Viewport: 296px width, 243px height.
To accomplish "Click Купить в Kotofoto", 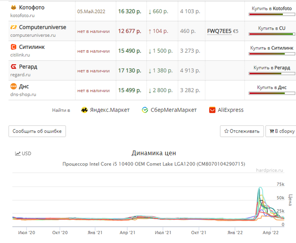I will coord(271,8).
